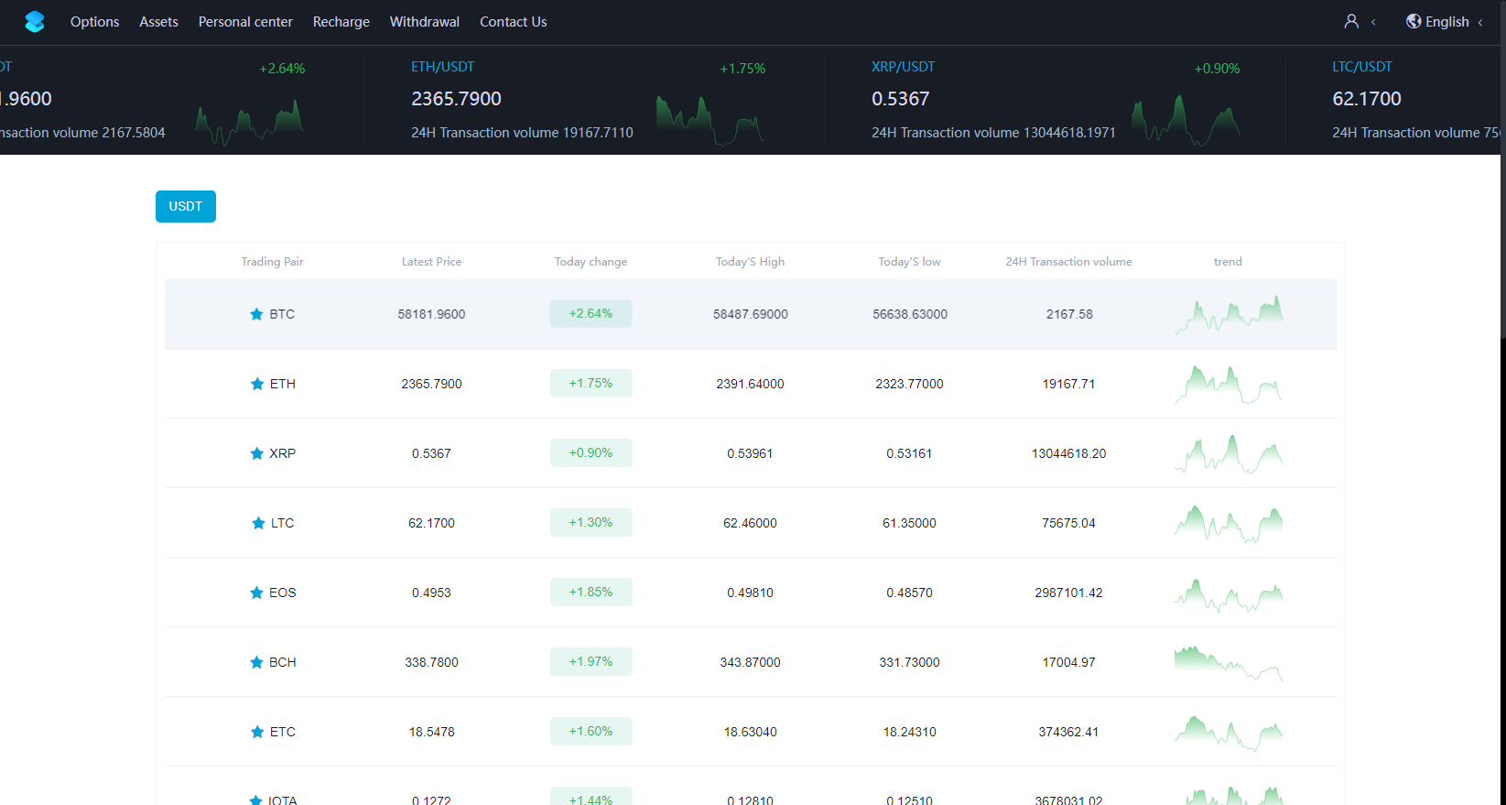Toggle the XRP favorite star

point(256,453)
